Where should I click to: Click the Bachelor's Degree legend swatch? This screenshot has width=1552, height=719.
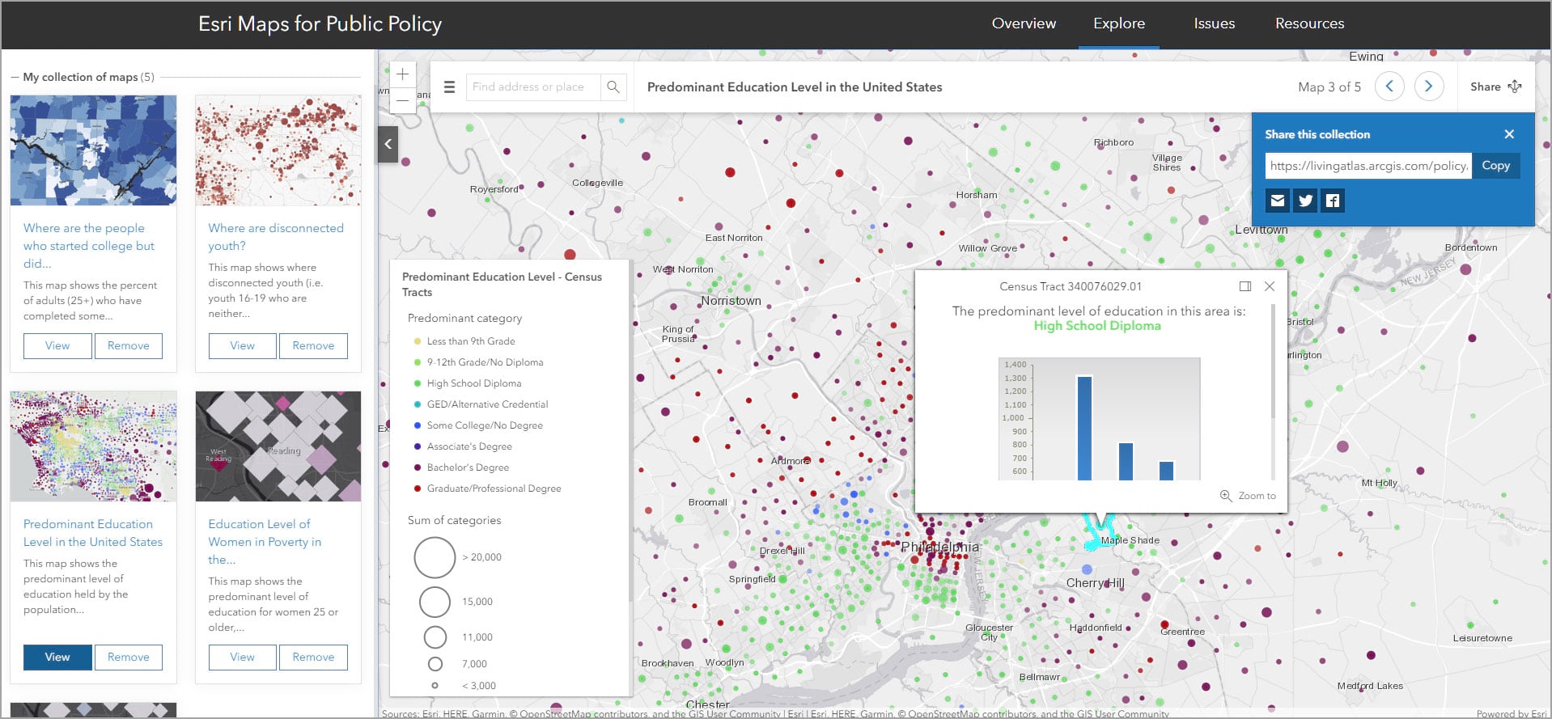click(x=418, y=467)
